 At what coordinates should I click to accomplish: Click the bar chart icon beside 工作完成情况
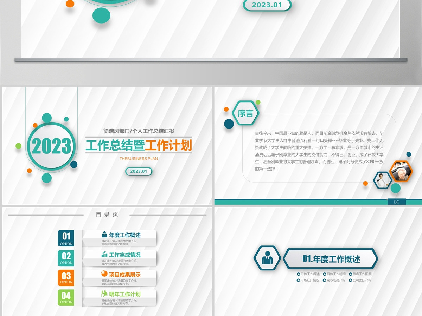tap(104, 254)
